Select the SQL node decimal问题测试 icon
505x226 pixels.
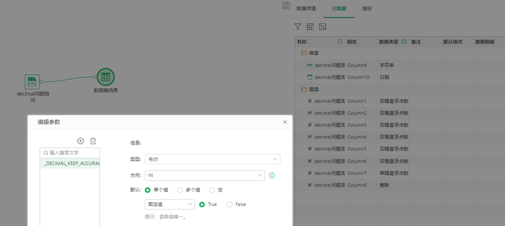pyautogui.click(x=32, y=81)
